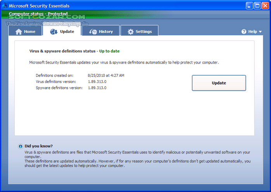271x192 pixels.
Task: Open the Help menu label
Action: click(x=252, y=32)
